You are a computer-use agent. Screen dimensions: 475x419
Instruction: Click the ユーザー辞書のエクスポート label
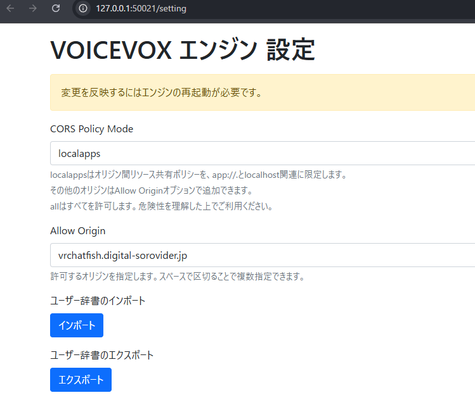click(x=101, y=355)
